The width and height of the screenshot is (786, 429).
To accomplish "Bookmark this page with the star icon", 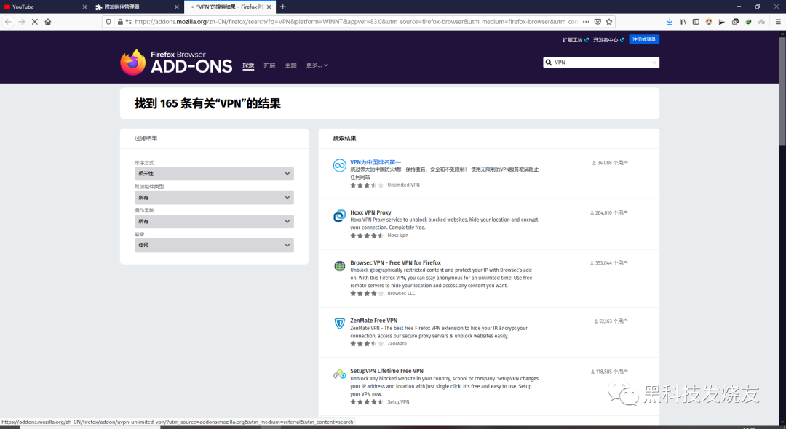I will tap(609, 22).
